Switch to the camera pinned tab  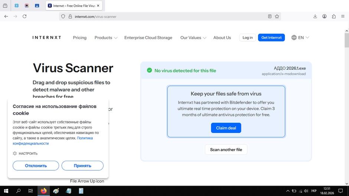tap(27, 6)
